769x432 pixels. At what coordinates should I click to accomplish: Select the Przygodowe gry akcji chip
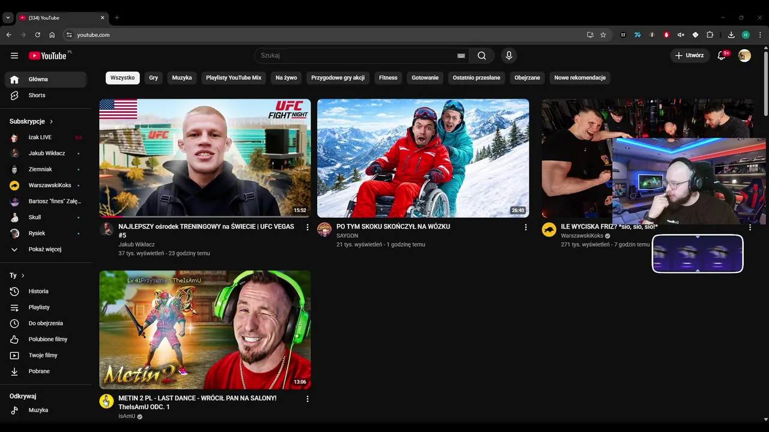click(x=338, y=78)
